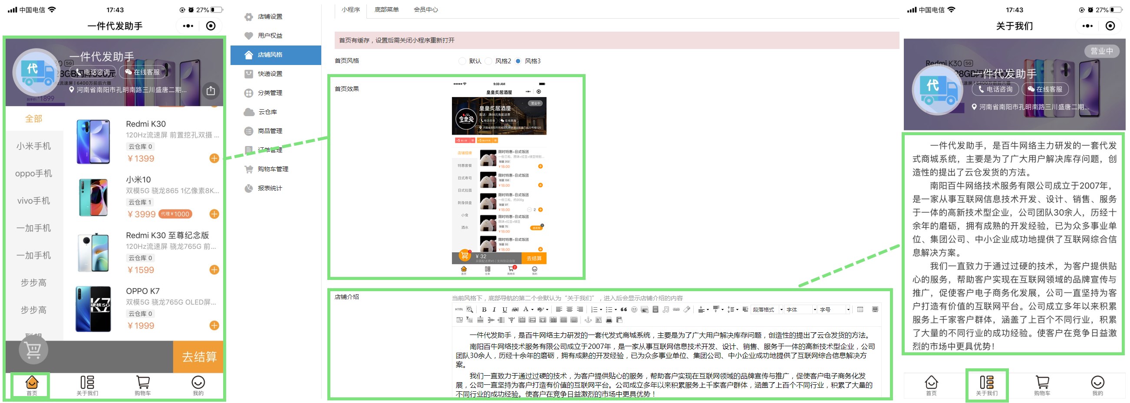The height and width of the screenshot is (403, 1130).
Task: Open ordered list dropdown arrow
Action: 601,309
